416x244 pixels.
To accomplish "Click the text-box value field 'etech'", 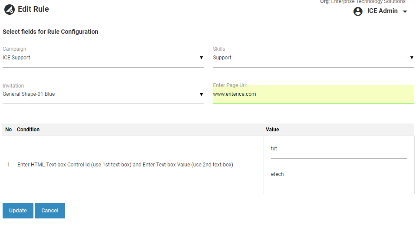I will point(339,174).
